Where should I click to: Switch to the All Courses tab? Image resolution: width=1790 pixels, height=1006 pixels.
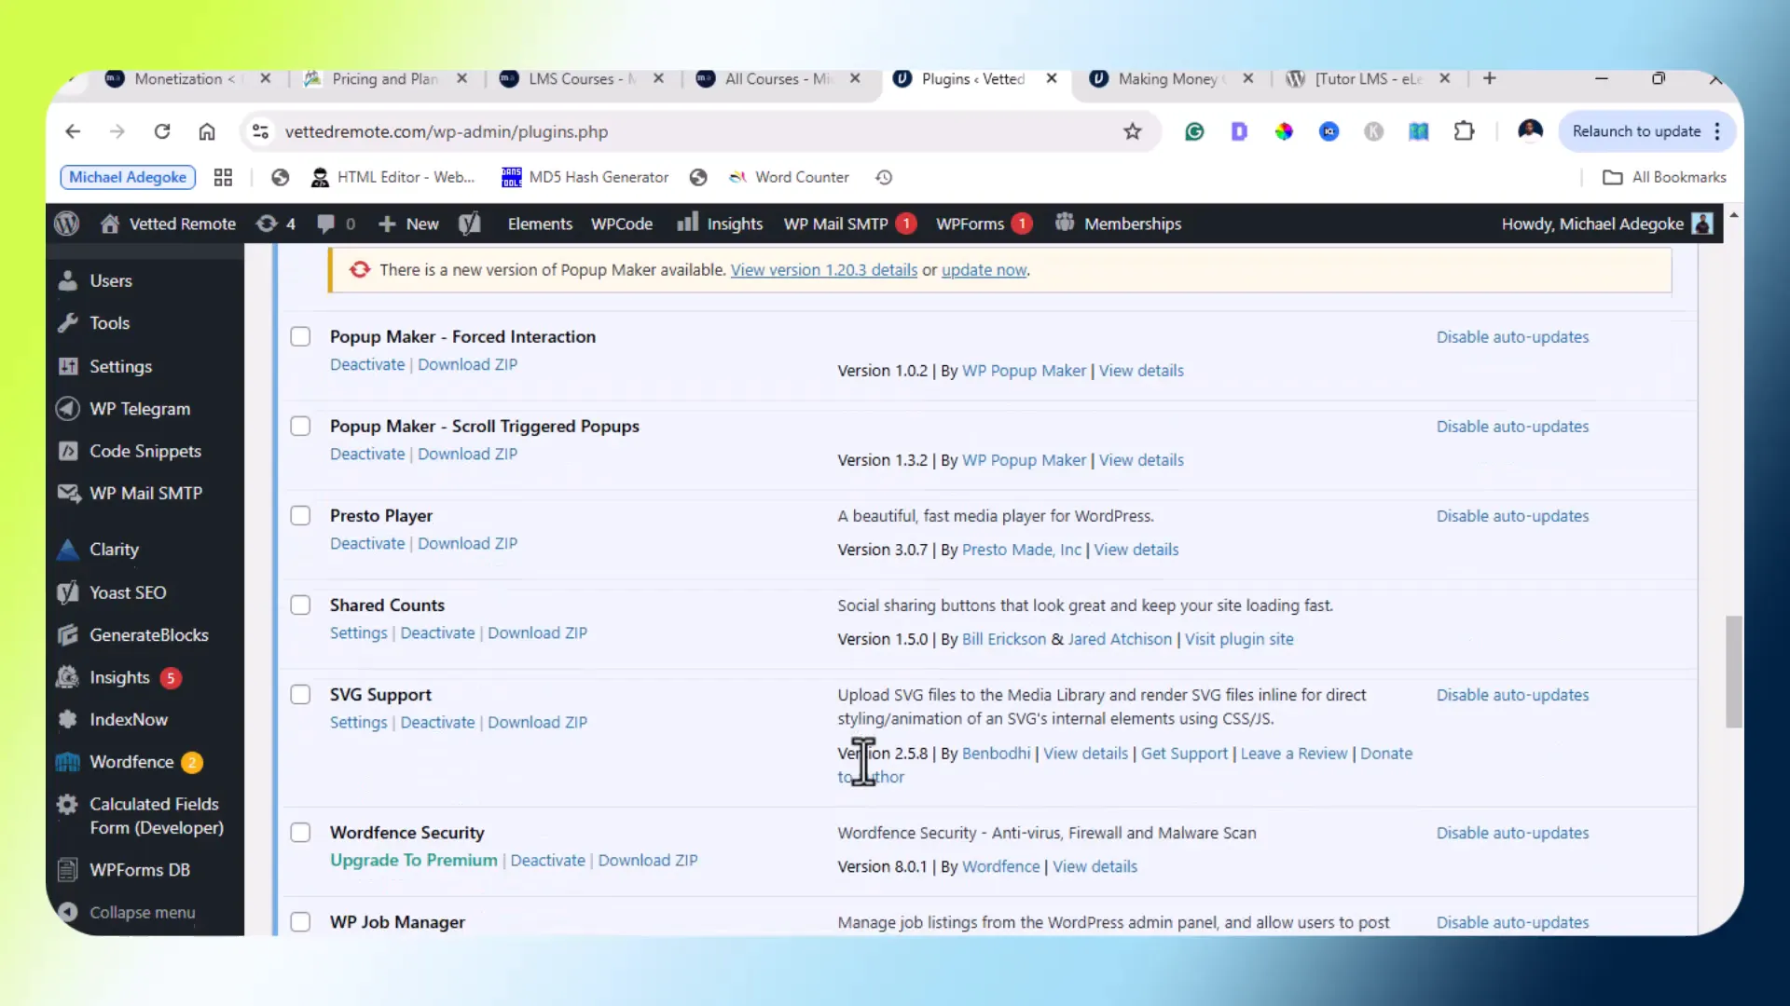coord(778,79)
